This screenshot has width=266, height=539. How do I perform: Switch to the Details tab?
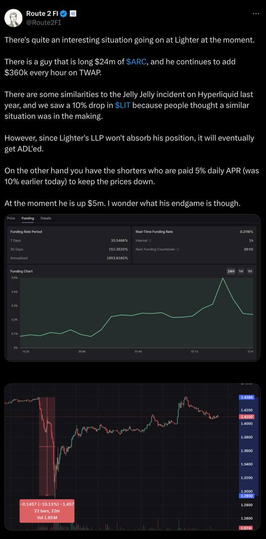(46, 218)
